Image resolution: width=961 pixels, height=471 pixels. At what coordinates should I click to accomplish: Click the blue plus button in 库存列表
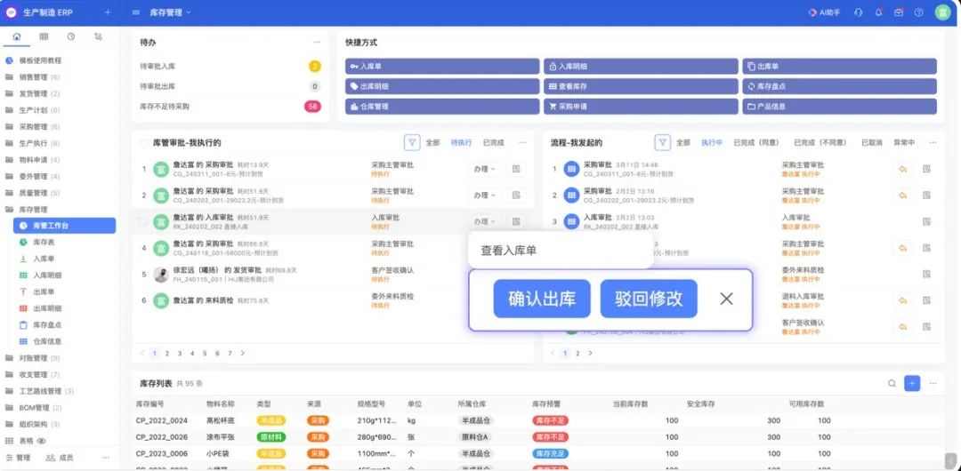(912, 383)
